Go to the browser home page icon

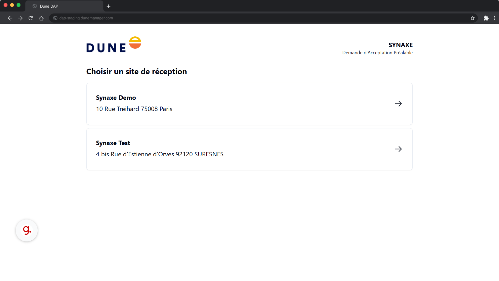(x=41, y=18)
